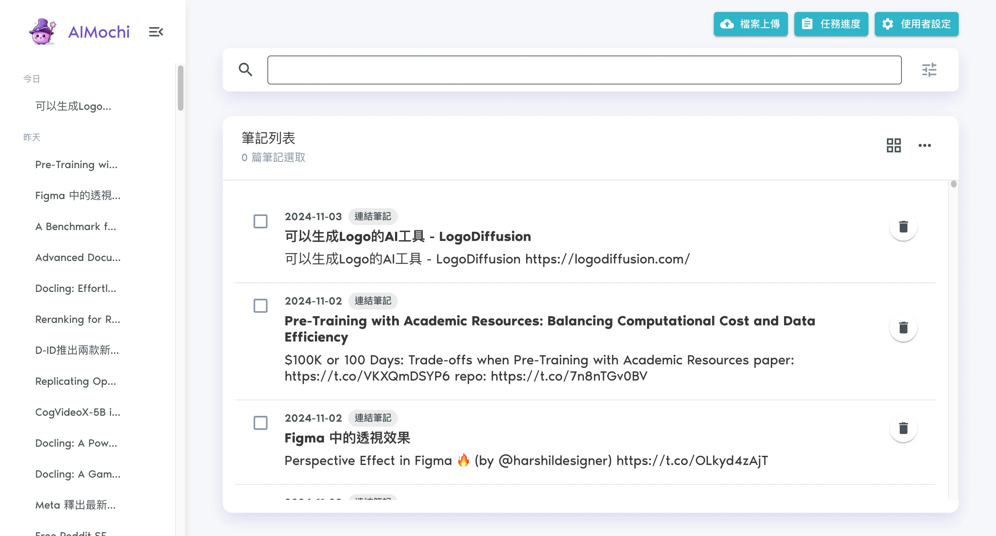The height and width of the screenshot is (536, 996).
Task: Open sidebar item 可以生成Logo...
Action: [x=73, y=106]
